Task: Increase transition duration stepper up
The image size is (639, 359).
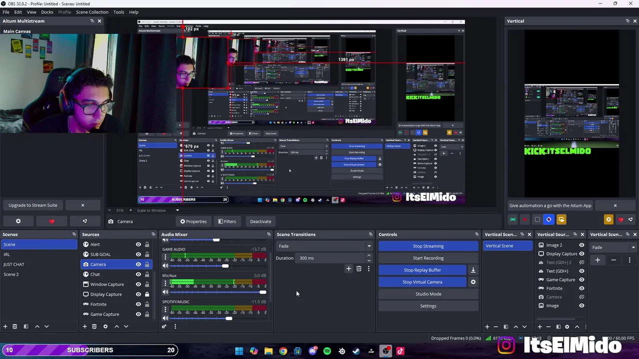Action: click(369, 256)
